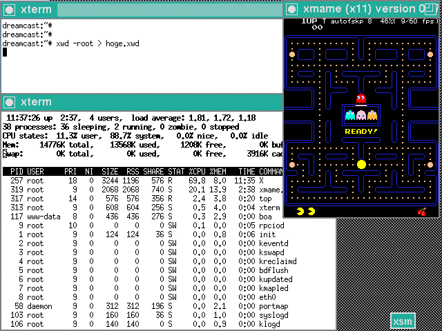Click the orange ghost in the ghost house
Image resolution: width=442 pixels, height=331 pixels.
(372, 115)
